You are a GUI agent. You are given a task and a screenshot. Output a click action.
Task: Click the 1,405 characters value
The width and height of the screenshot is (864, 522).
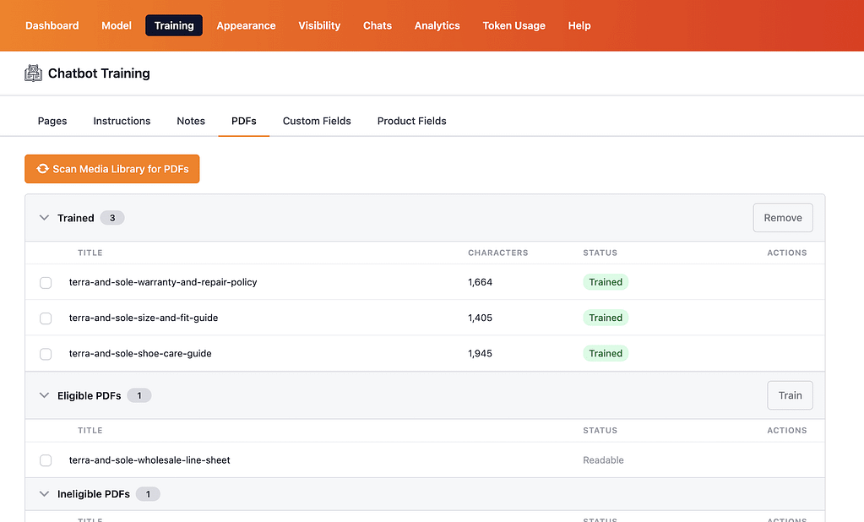tap(480, 318)
